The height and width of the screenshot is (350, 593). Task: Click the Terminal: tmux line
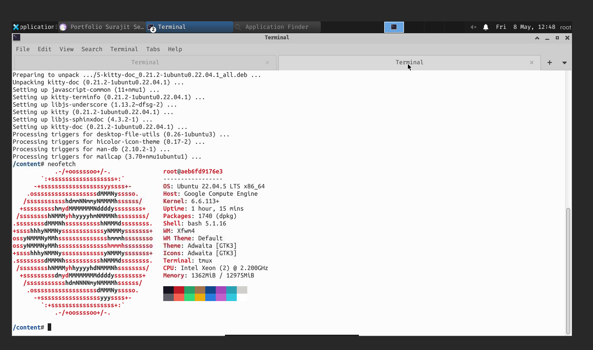pyautogui.click(x=188, y=260)
